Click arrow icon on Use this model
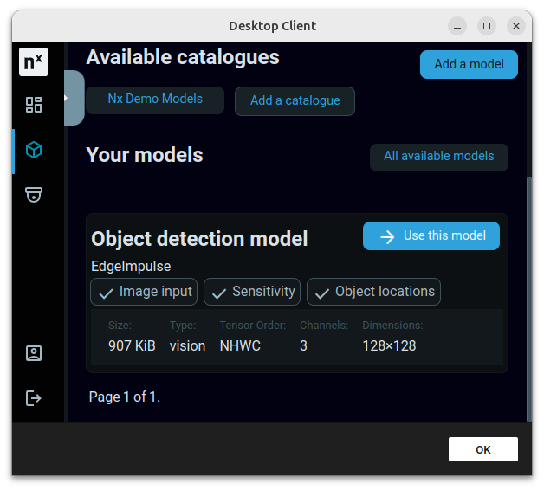 coord(387,236)
